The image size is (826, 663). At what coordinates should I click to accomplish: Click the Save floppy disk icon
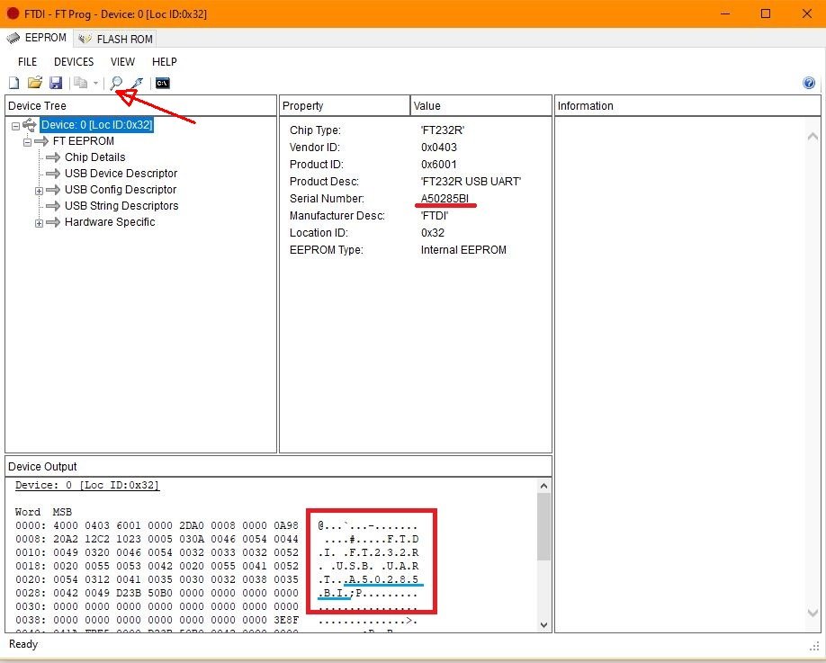[x=55, y=84]
